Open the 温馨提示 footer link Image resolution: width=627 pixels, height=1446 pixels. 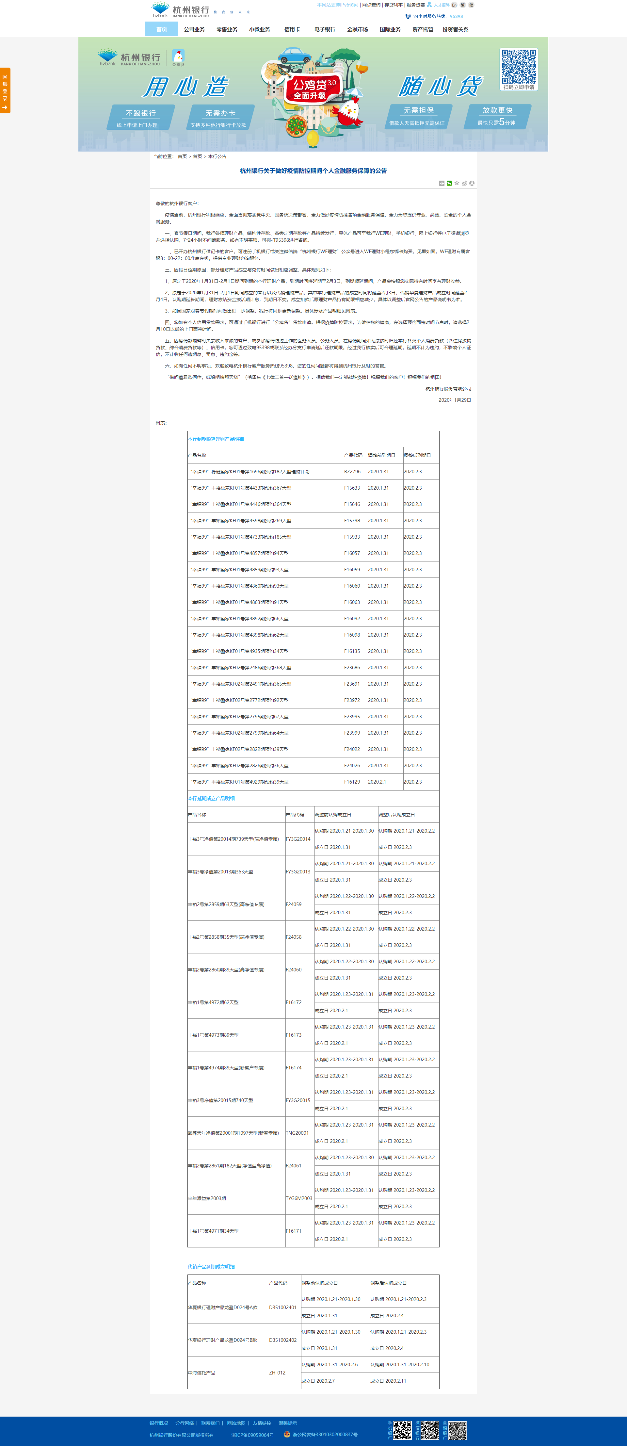(x=288, y=1423)
